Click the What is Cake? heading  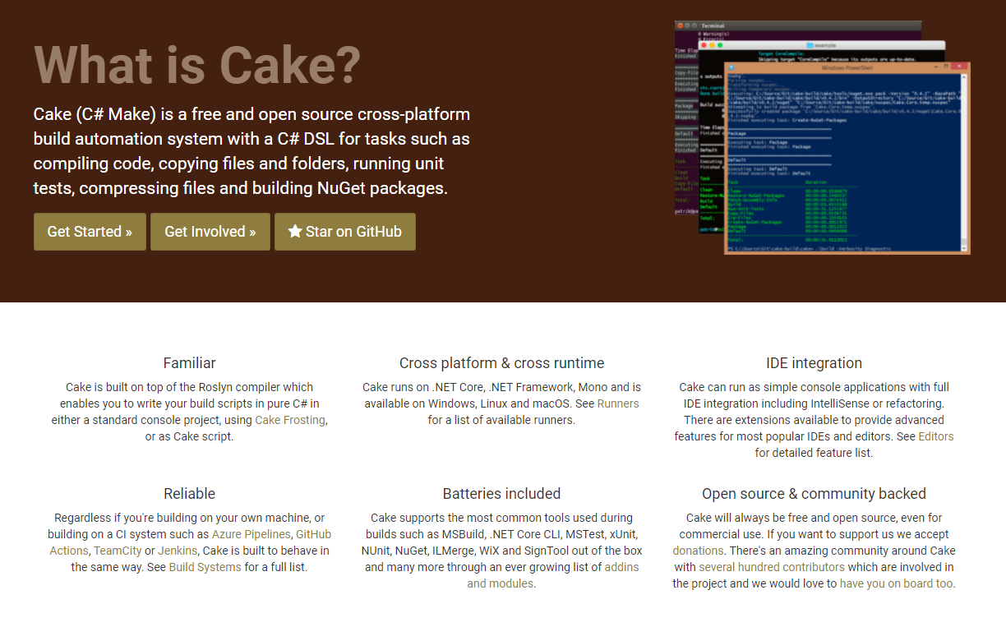pos(197,65)
